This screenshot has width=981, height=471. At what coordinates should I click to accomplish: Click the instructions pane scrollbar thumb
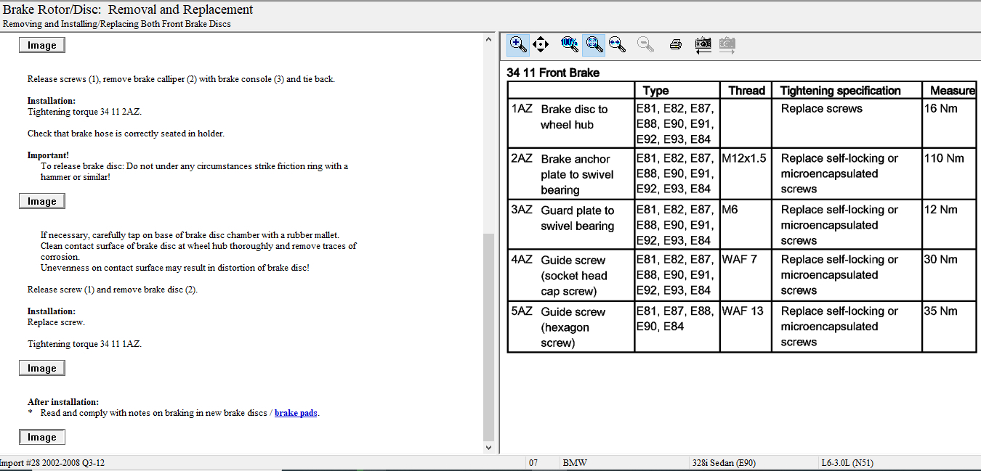pos(488,337)
